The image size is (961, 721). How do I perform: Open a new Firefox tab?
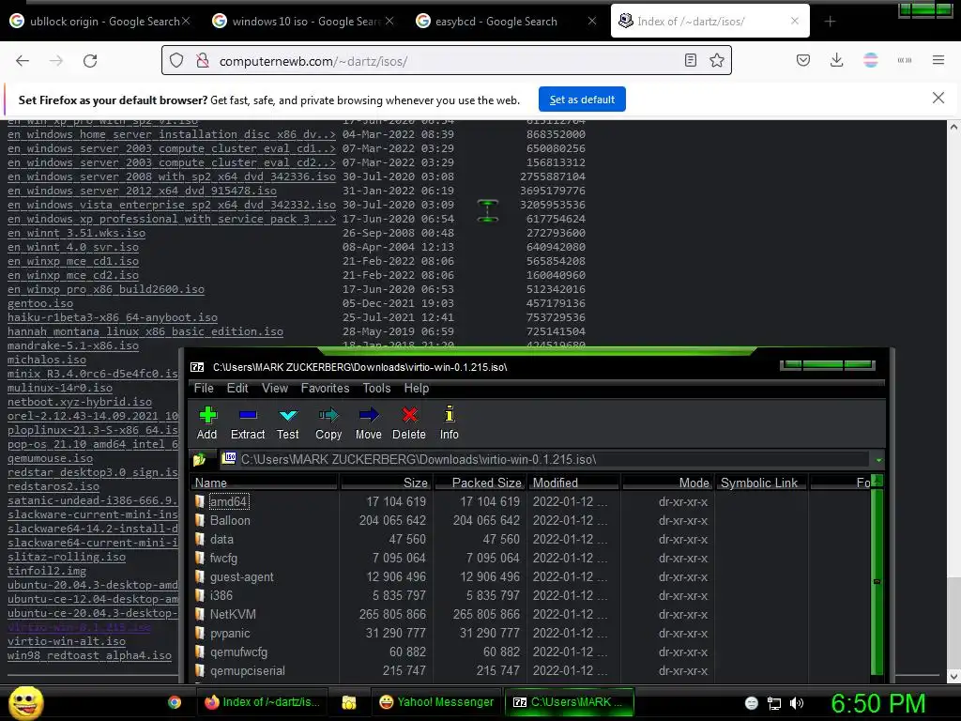[x=830, y=22]
